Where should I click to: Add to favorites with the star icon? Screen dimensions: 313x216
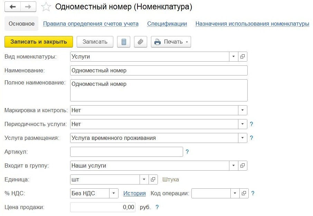[x=46, y=7]
